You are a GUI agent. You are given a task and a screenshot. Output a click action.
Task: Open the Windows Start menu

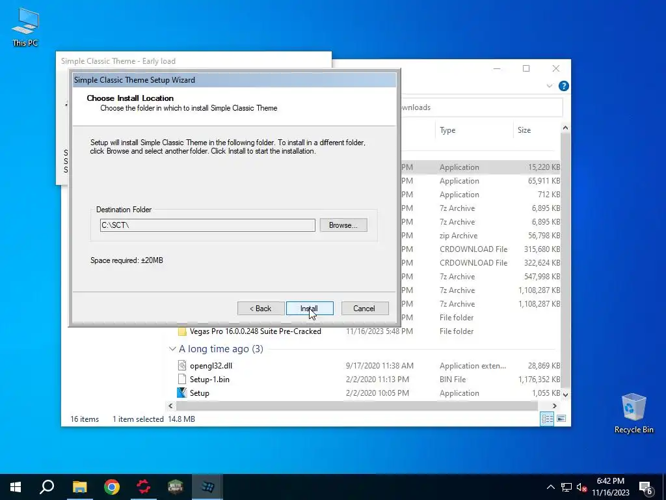coord(16,487)
